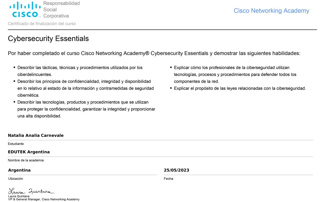Click the Por haber completado el curso sentence
321x202 pixels.
point(154,53)
